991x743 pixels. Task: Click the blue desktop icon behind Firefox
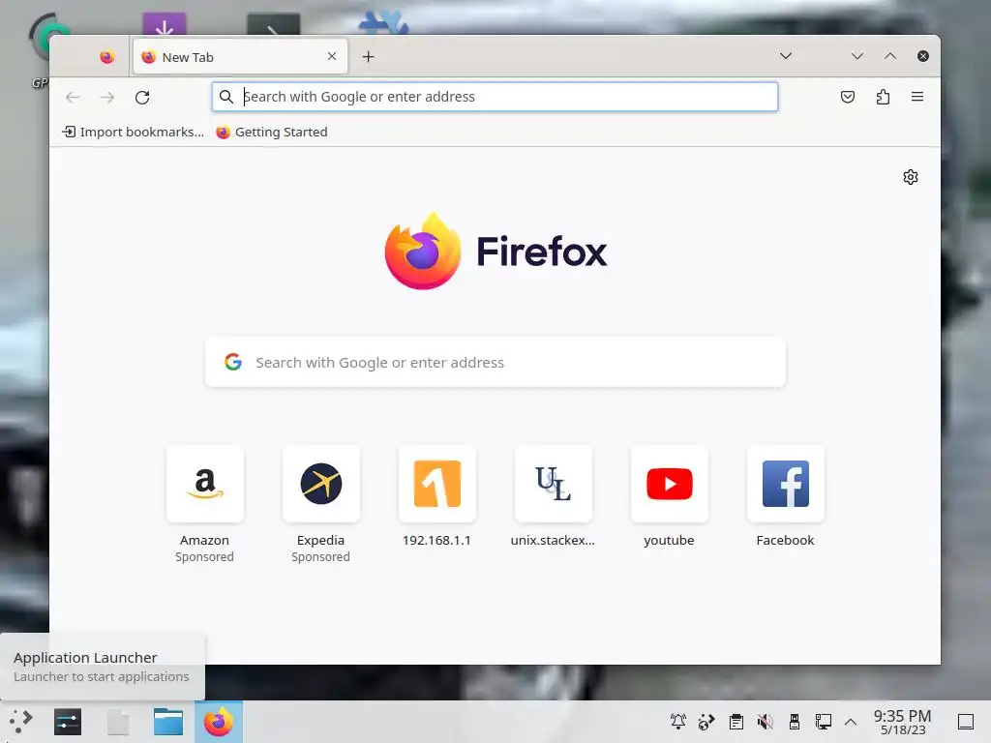383,23
